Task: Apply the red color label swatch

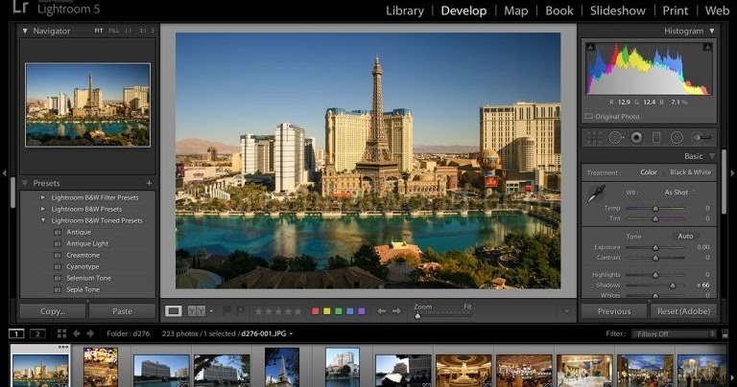Action: [x=315, y=311]
